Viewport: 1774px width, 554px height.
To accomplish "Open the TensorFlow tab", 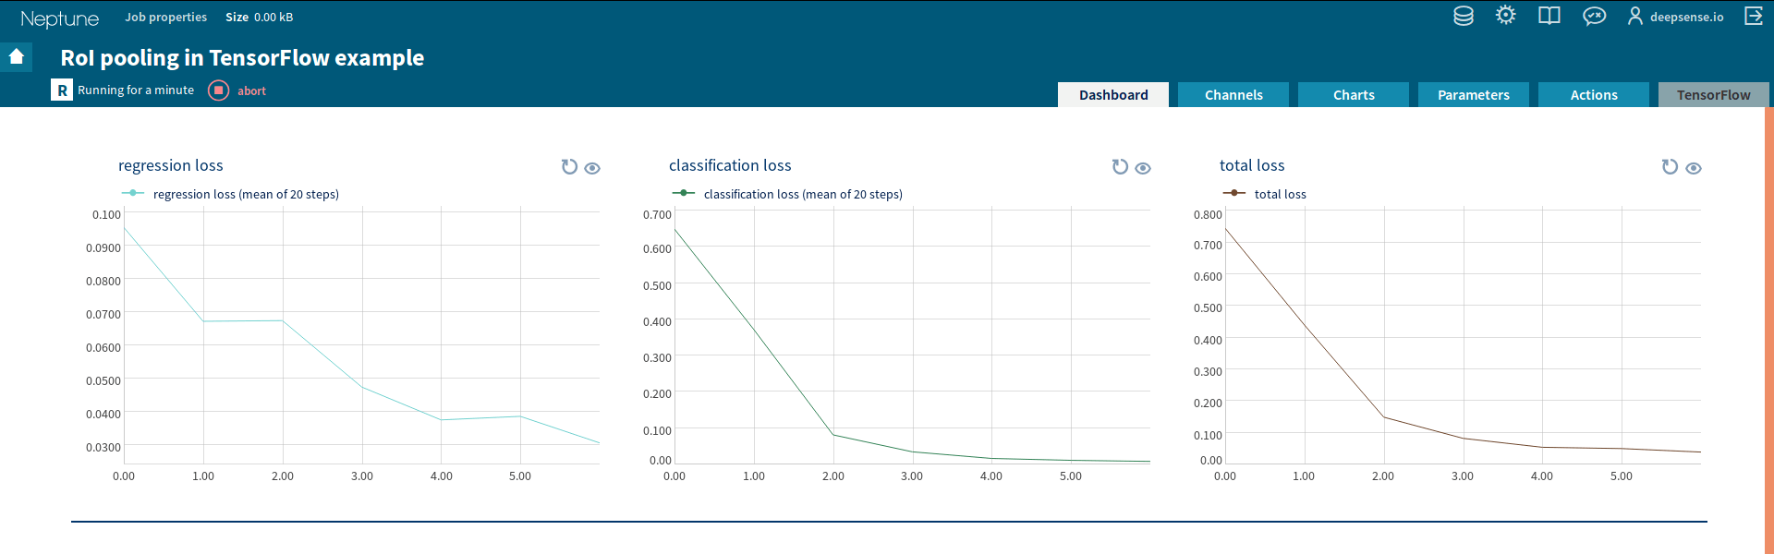I will [1714, 95].
